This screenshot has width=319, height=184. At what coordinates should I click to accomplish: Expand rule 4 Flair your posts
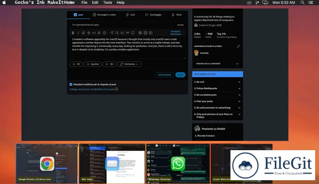[217, 102]
